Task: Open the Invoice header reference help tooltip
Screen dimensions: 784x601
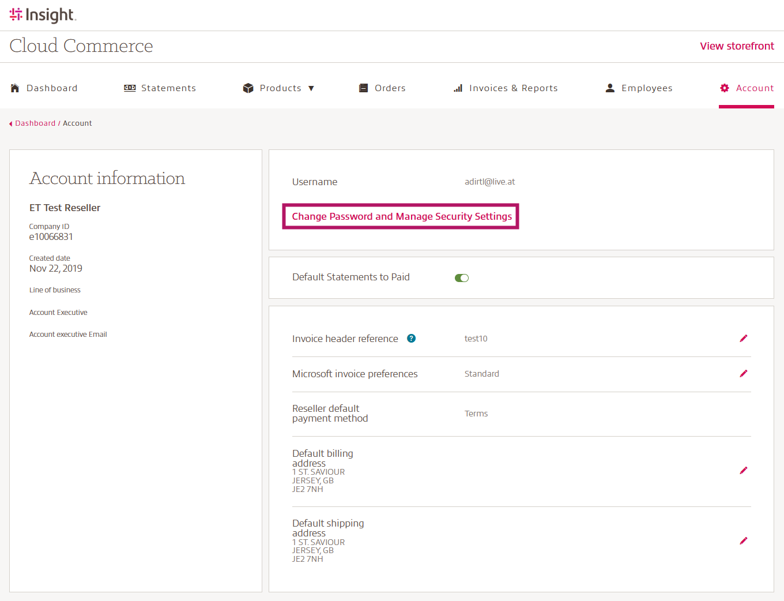Action: pos(411,339)
